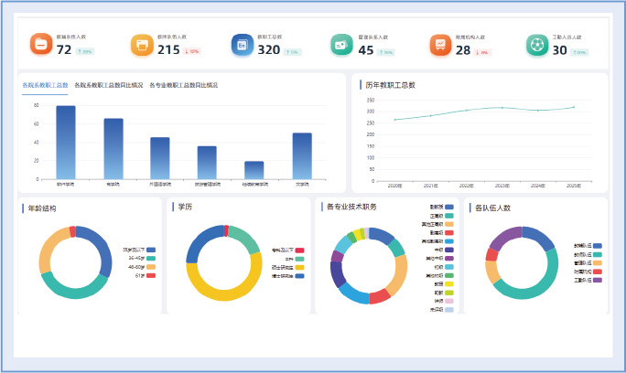Click the green soccer-ball icon beside 30
This screenshot has width=626, height=373.
[537, 44]
